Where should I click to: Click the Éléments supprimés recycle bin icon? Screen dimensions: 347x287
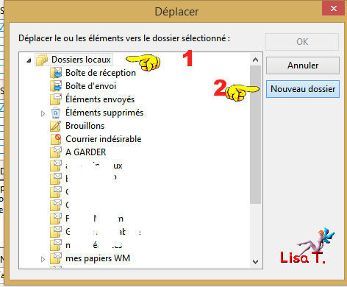pyautogui.click(x=56, y=113)
